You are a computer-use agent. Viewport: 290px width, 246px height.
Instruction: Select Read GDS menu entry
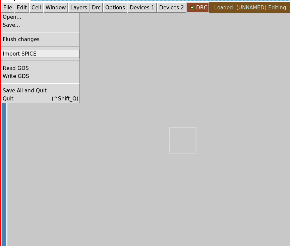click(40, 68)
